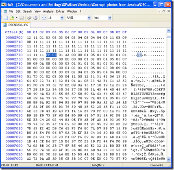Click offset label 0000F000
This screenshot has height=170, width=174.
click(14, 107)
